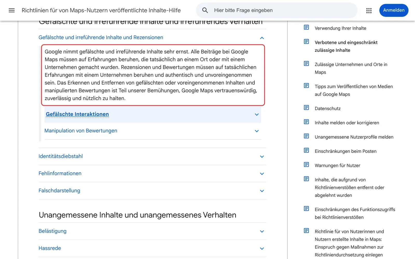This screenshot has height=259, width=415.
Task: Open Einschränkungen beim Posten article
Action: (345, 151)
